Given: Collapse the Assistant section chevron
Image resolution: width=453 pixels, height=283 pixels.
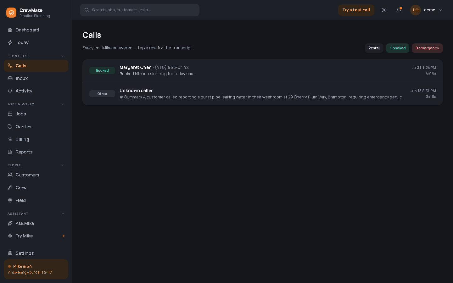Looking at the screenshot, I should [63, 214].
